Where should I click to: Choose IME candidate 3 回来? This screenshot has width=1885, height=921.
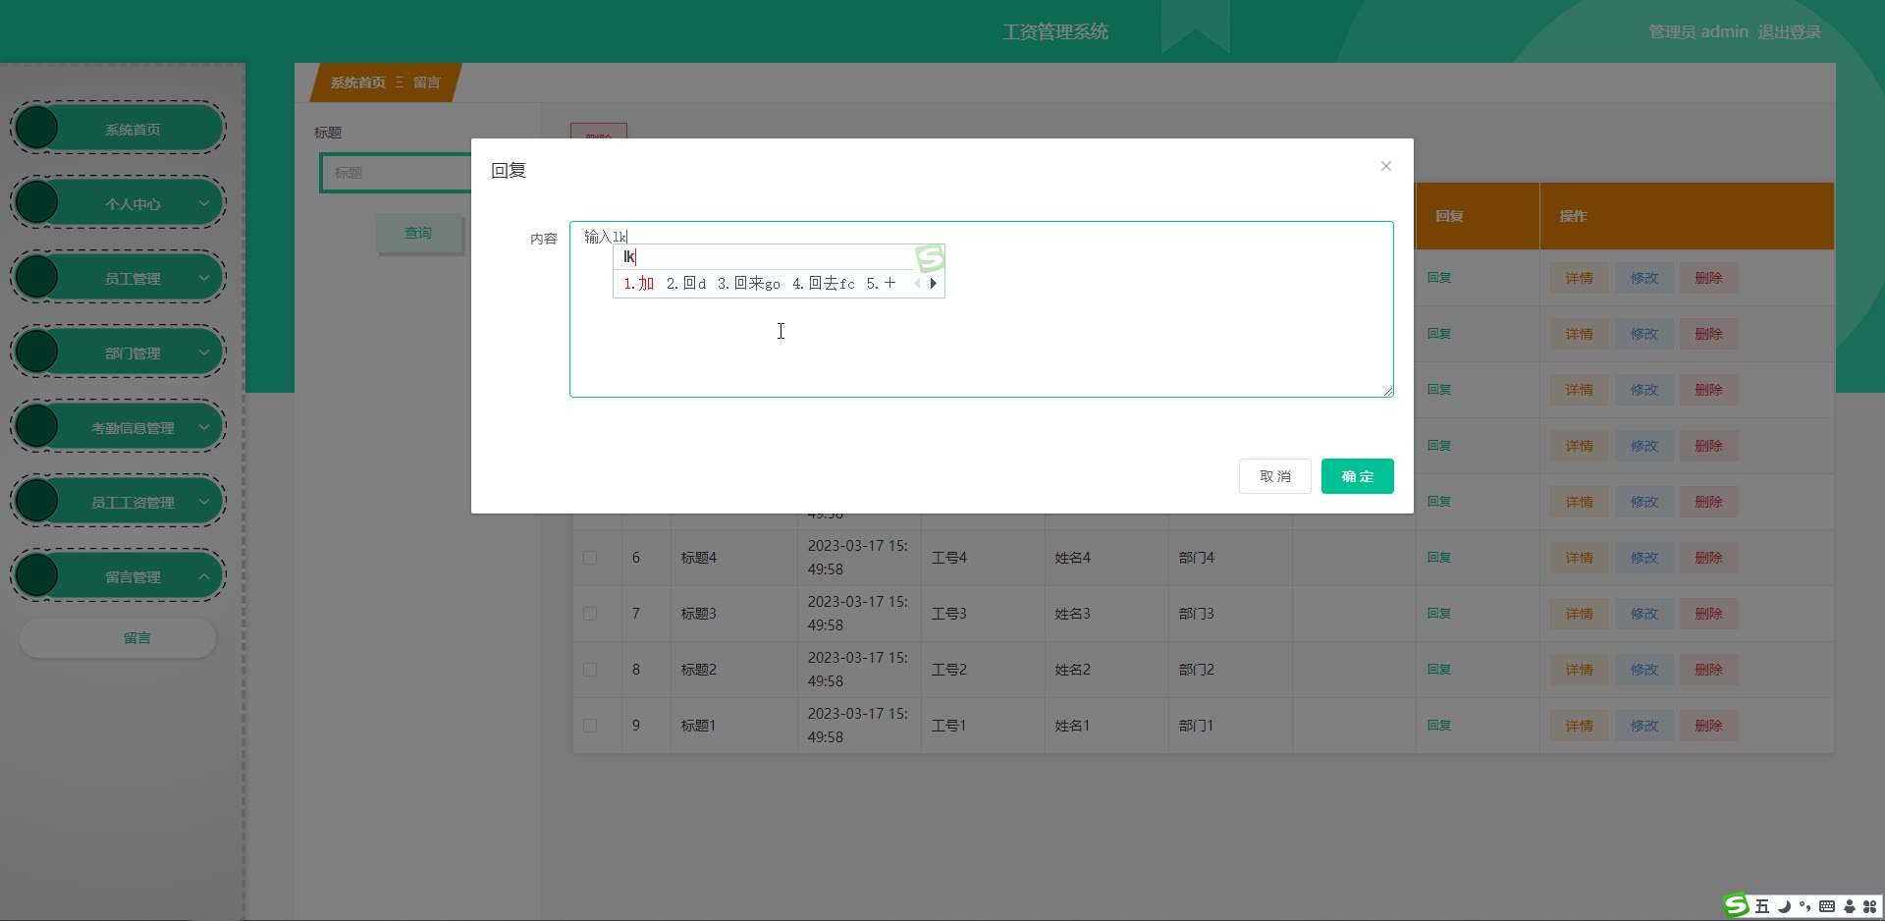click(749, 284)
